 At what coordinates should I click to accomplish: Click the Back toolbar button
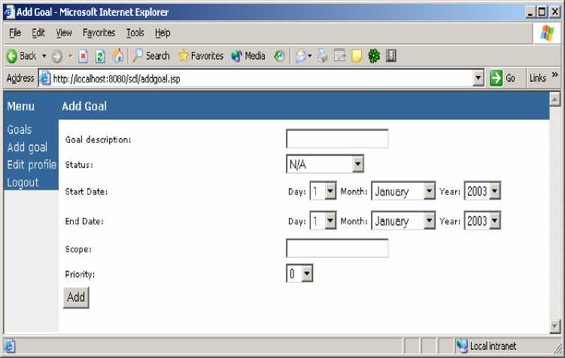(x=21, y=56)
